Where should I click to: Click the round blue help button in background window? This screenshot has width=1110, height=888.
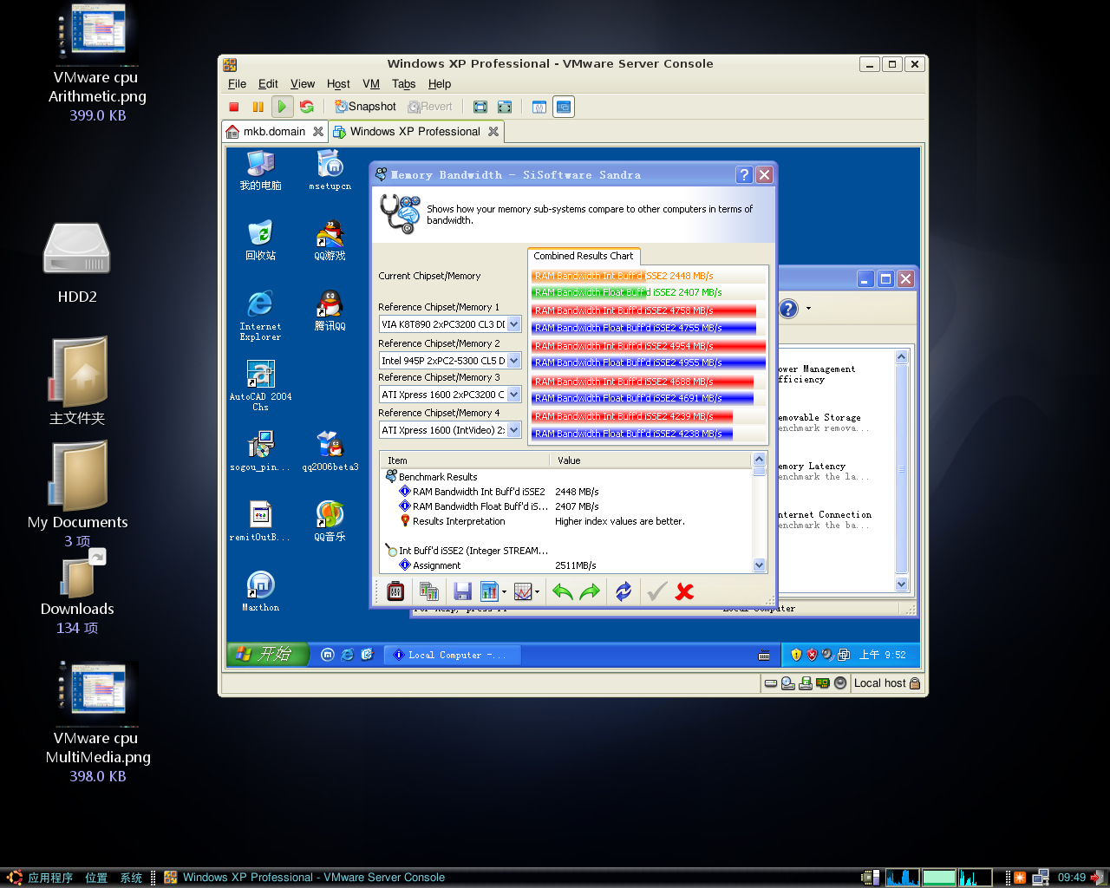coord(788,309)
